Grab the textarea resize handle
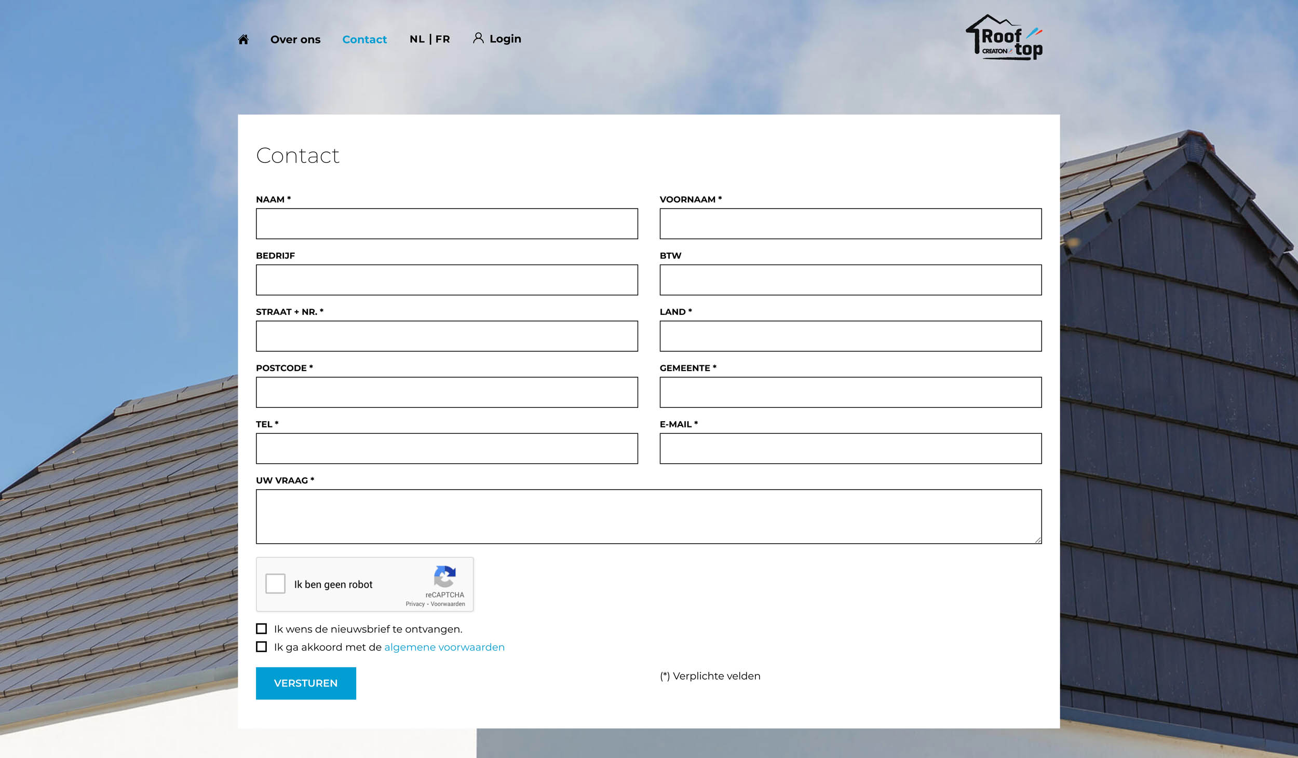 [x=1037, y=540]
